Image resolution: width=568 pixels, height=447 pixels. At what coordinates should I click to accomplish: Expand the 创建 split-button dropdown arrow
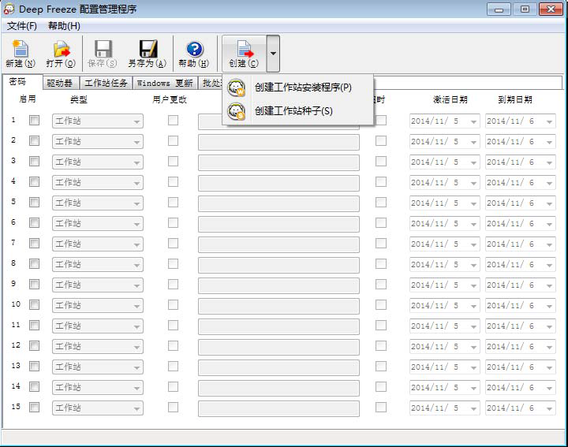pyautogui.click(x=273, y=53)
